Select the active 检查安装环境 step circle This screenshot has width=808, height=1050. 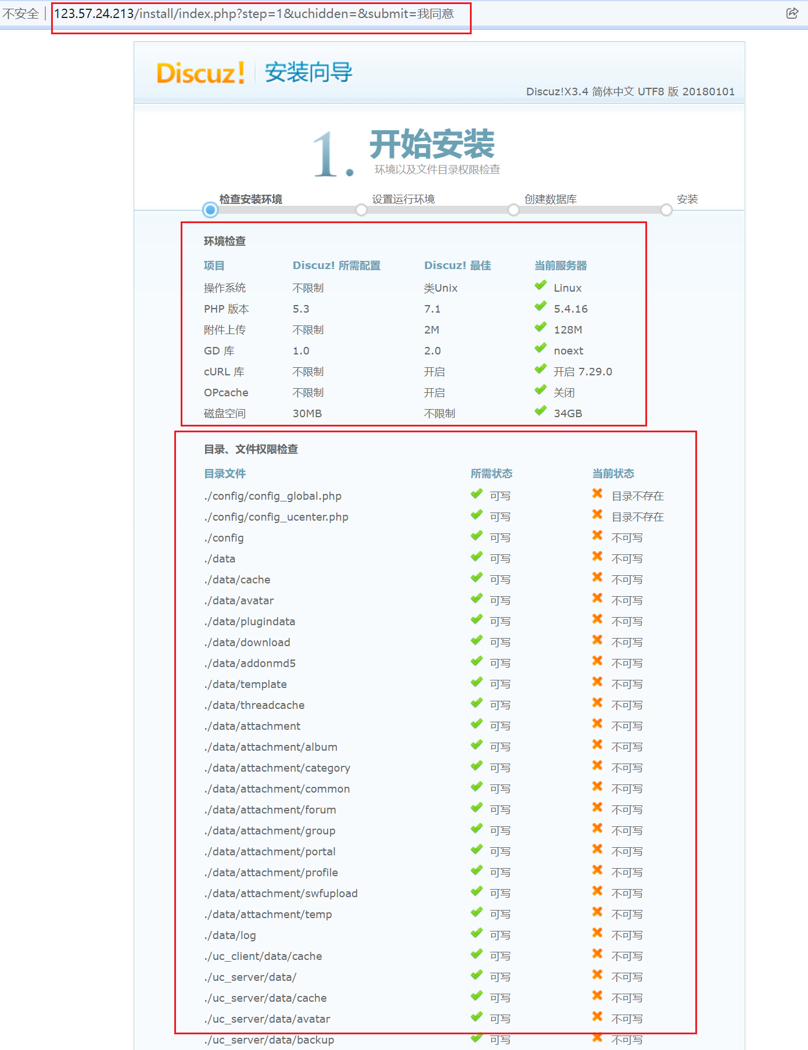coord(210,210)
